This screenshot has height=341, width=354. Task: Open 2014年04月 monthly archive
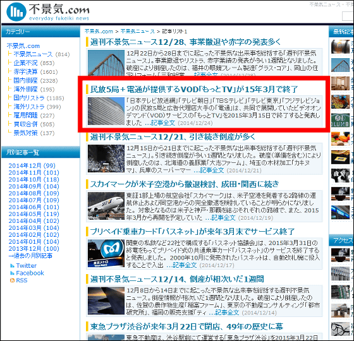[34, 221]
